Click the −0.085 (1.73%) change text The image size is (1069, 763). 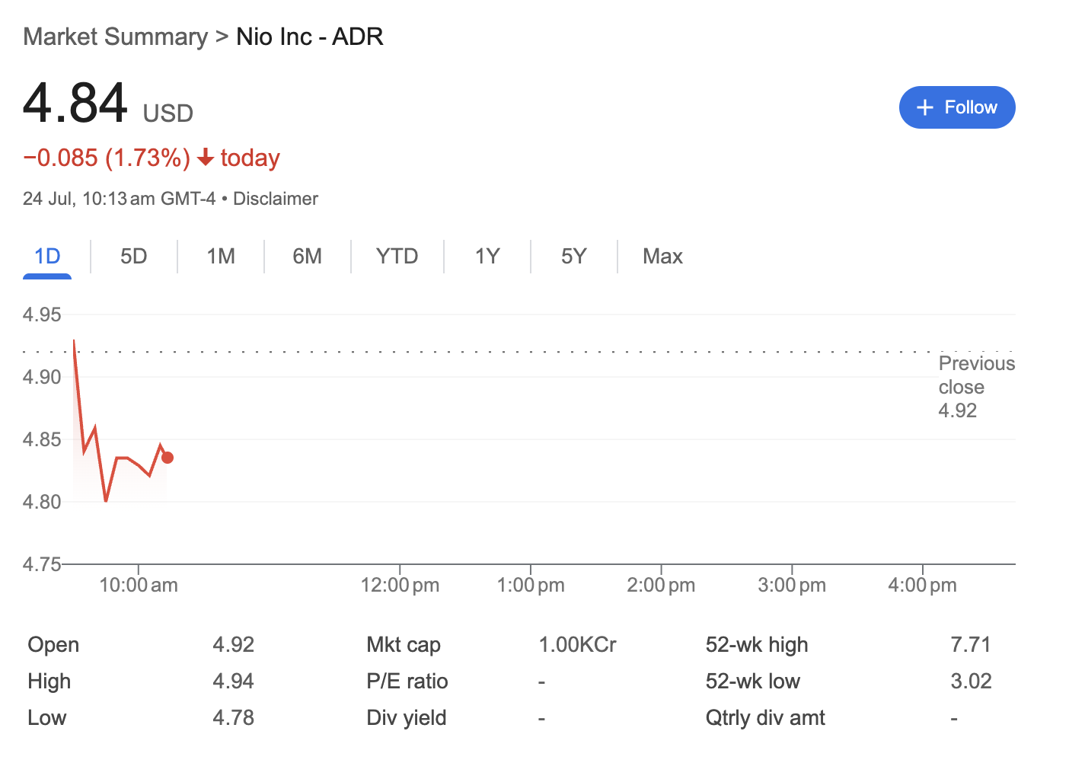click(x=107, y=158)
